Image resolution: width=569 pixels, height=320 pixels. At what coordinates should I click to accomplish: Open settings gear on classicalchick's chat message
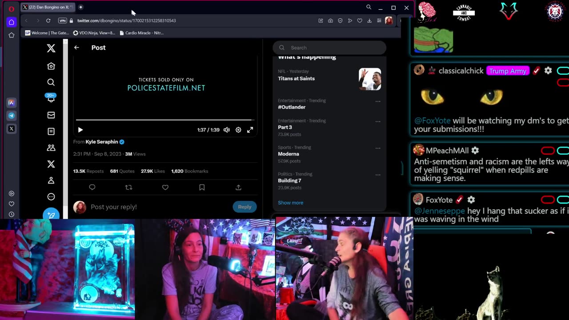[548, 71]
